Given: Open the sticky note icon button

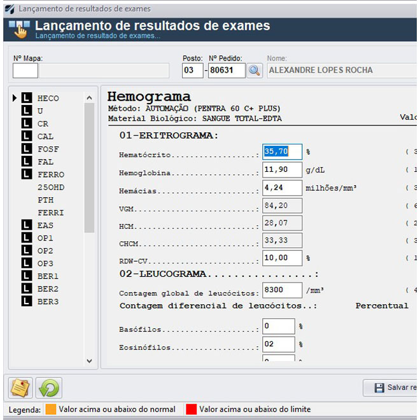Looking at the screenshot, I should pos(20,388).
